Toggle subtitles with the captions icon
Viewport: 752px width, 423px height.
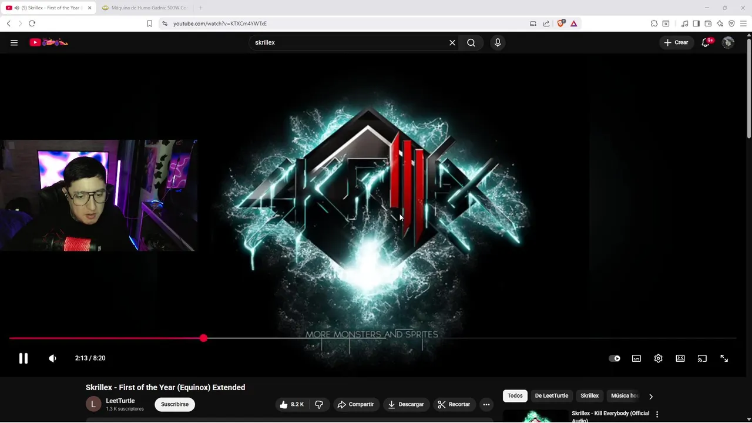pos(636,358)
